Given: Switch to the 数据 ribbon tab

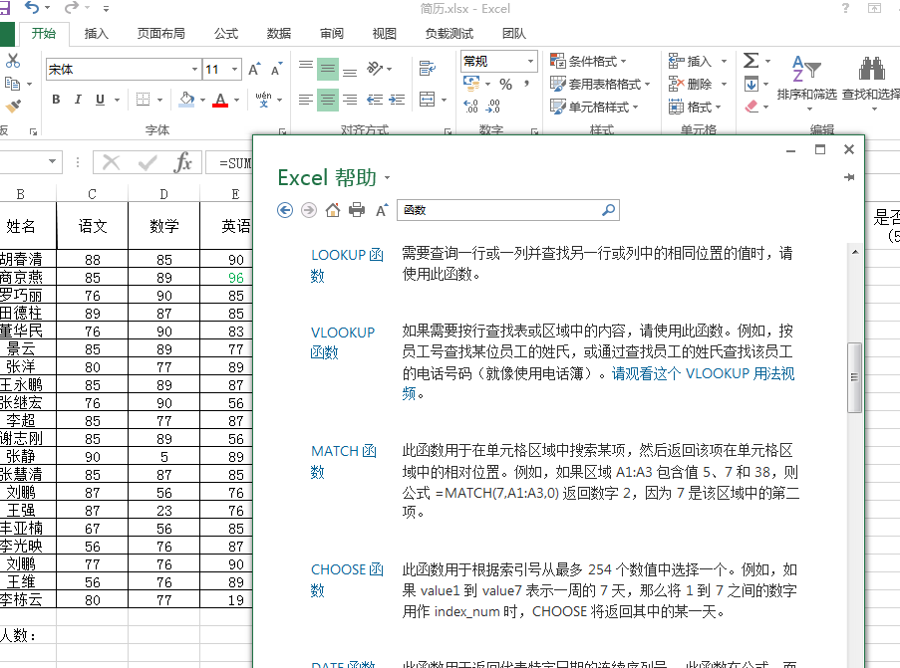Looking at the screenshot, I should click(x=279, y=34).
